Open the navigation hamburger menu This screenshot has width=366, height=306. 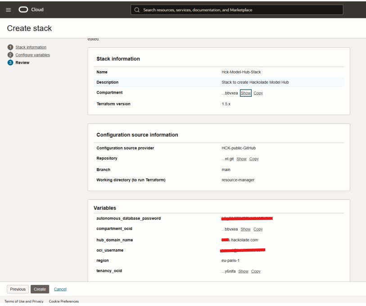coord(8,9)
